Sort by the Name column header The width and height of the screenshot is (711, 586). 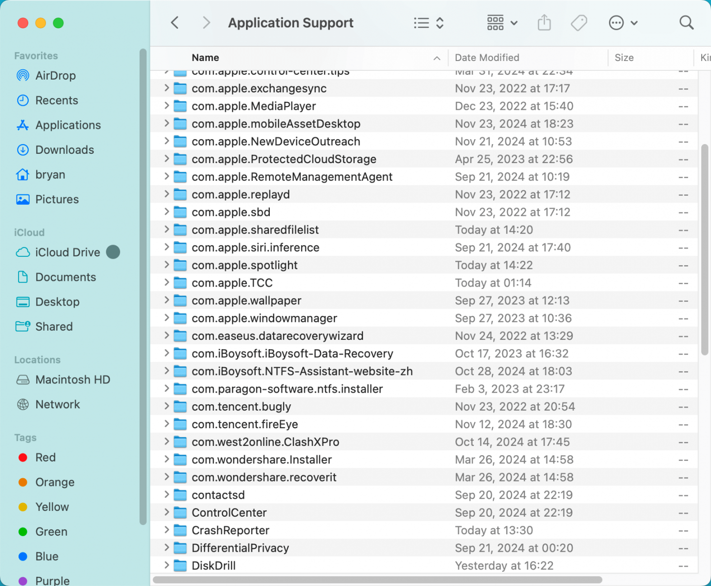point(205,58)
